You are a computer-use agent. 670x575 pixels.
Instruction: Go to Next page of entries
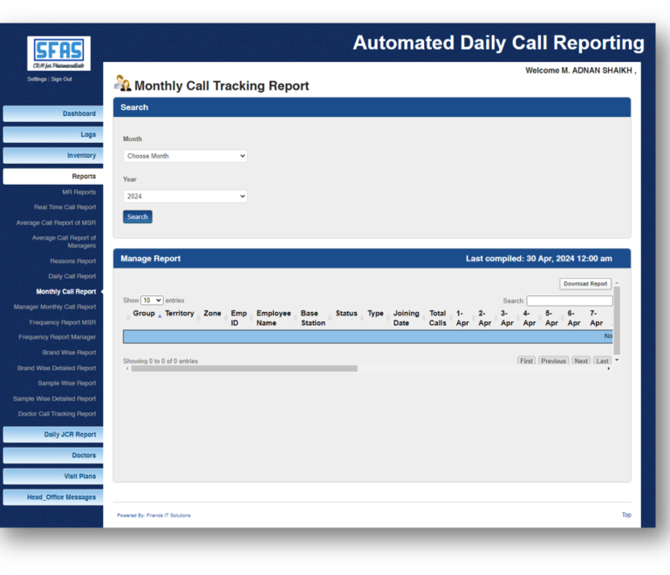581,361
